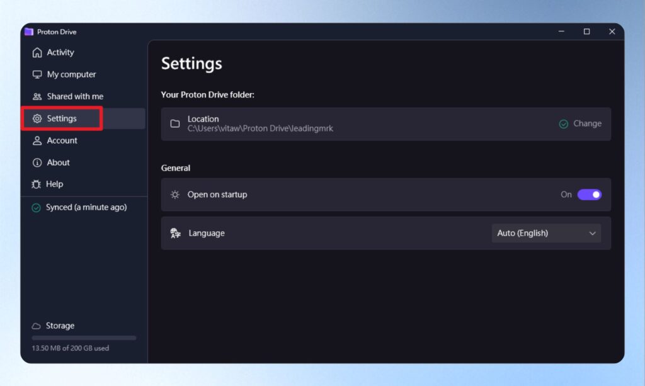Image resolution: width=645 pixels, height=386 pixels.
Task: Click the green synced checkmark icon
Action: tap(36, 208)
